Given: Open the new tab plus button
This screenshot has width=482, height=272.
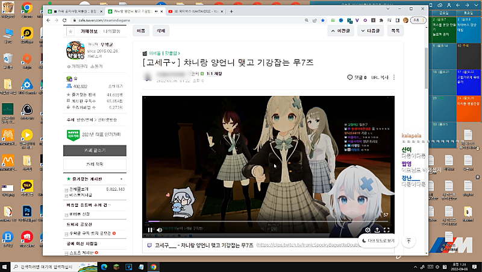Looking at the screenshot, I should coord(231,11).
